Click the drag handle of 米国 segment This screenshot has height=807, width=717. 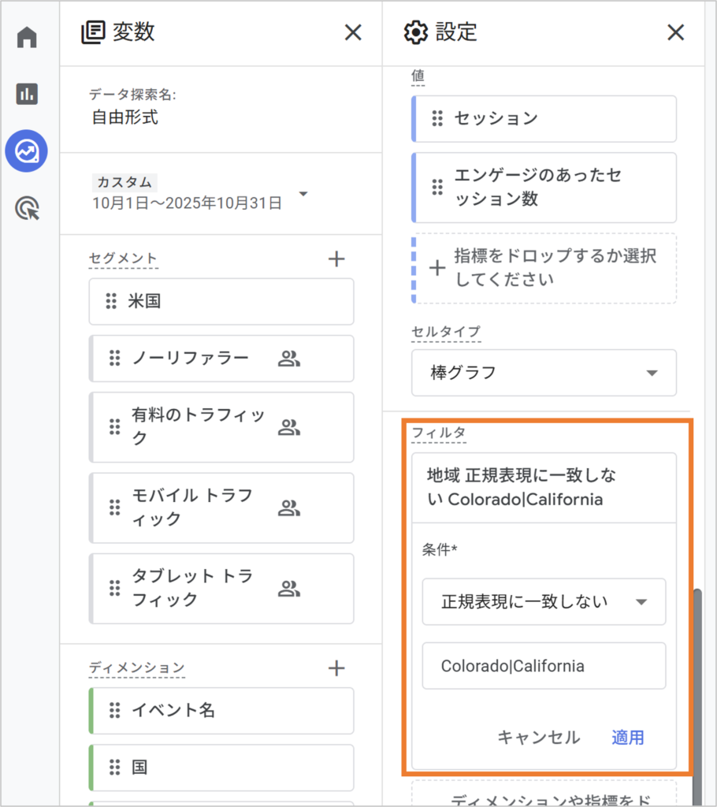coord(112,301)
